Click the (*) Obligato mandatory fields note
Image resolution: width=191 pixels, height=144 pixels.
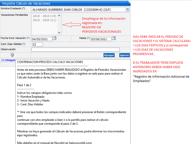(8, 60)
